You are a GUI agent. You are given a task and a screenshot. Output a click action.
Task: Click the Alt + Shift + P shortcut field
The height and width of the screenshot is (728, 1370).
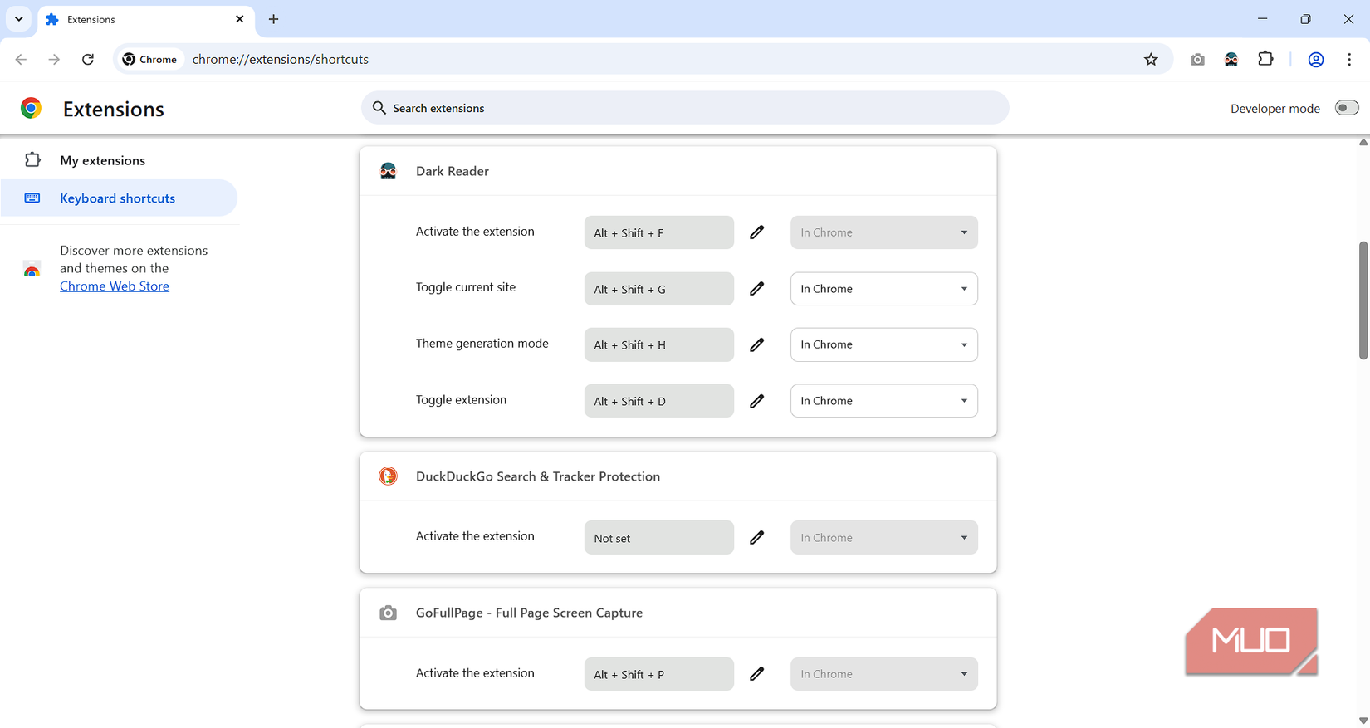659,674
